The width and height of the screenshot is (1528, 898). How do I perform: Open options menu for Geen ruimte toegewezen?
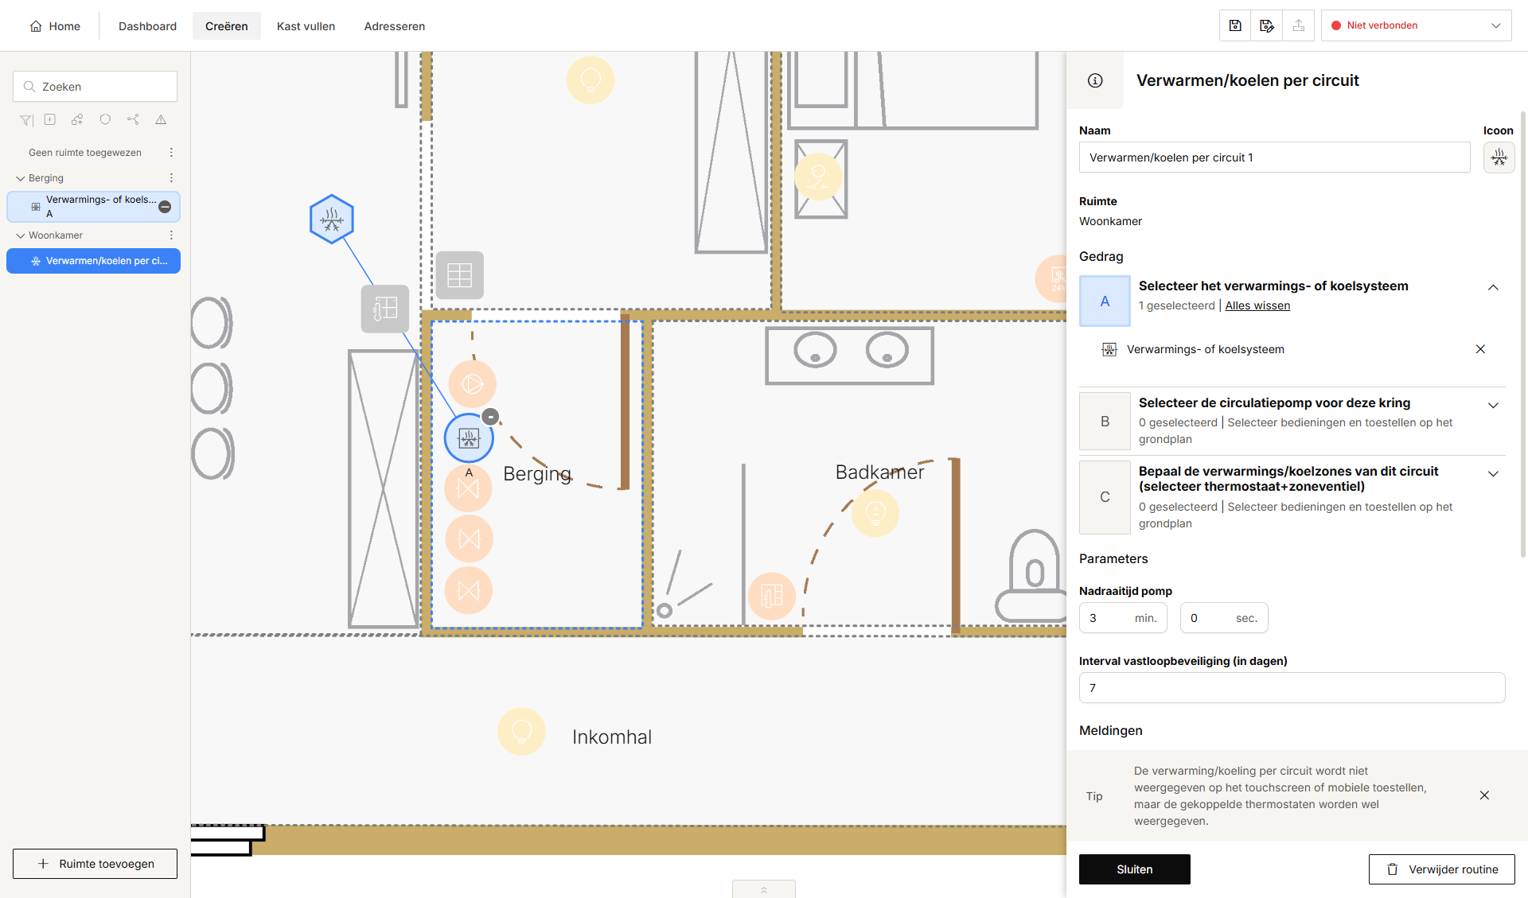tap(171, 153)
